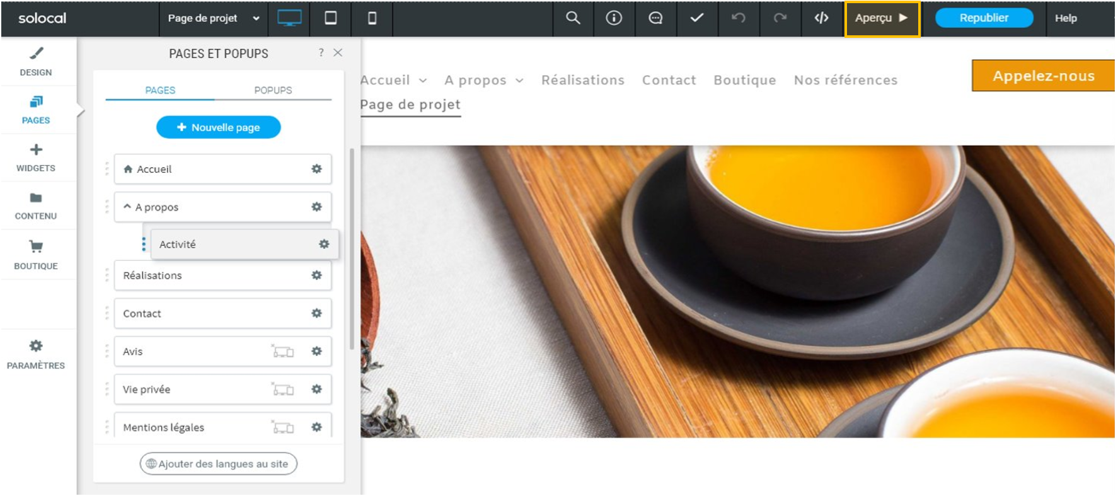Open settings gear for Mentions légales page

(316, 427)
